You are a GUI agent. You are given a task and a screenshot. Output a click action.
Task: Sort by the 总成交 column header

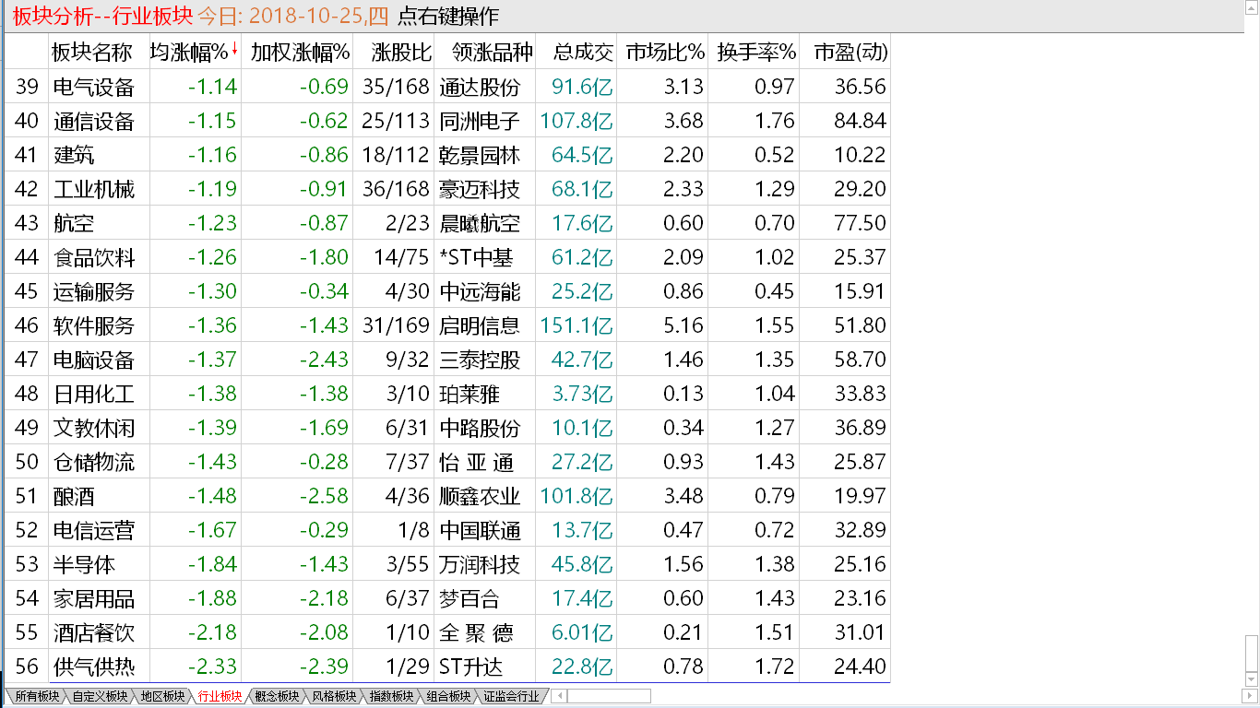[x=583, y=53]
